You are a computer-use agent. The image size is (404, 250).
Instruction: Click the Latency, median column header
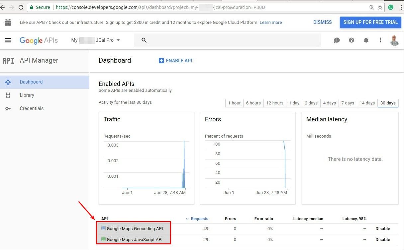click(x=308, y=219)
